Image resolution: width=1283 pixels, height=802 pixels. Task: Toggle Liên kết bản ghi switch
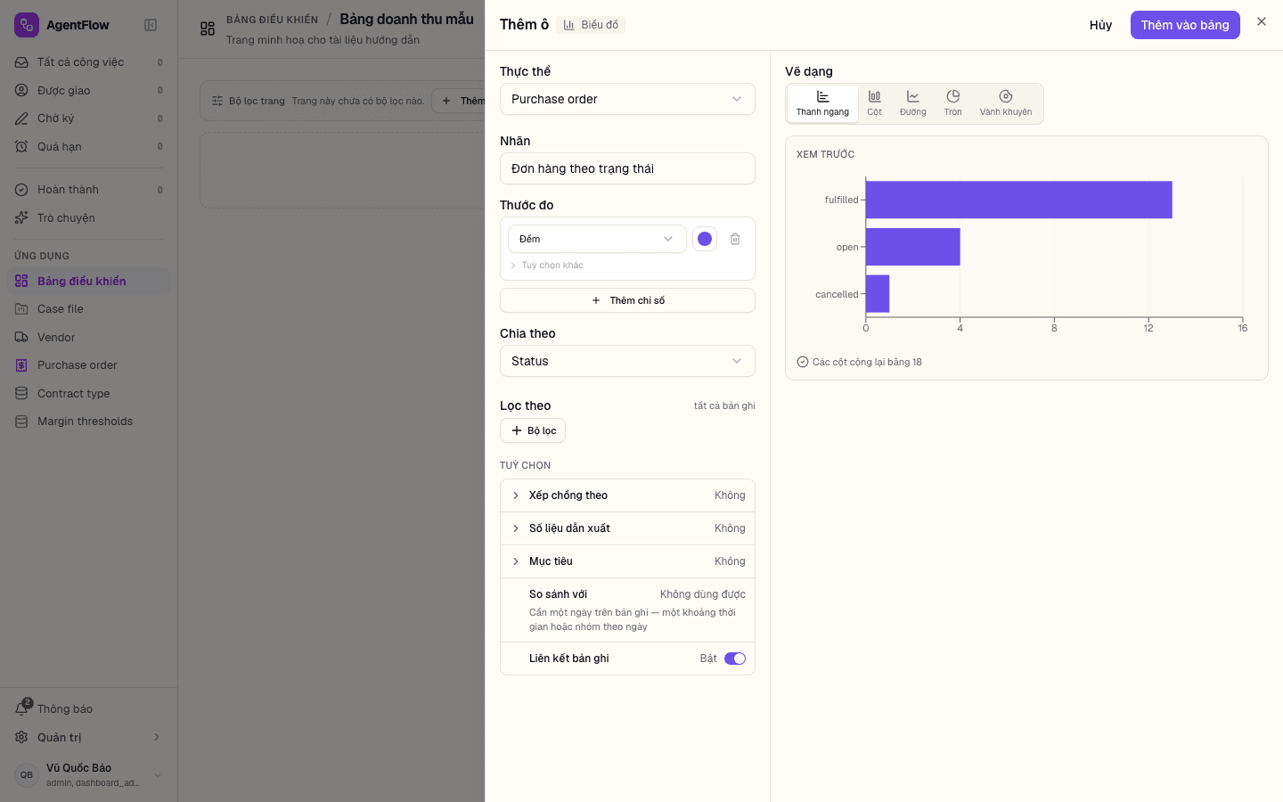(x=735, y=659)
